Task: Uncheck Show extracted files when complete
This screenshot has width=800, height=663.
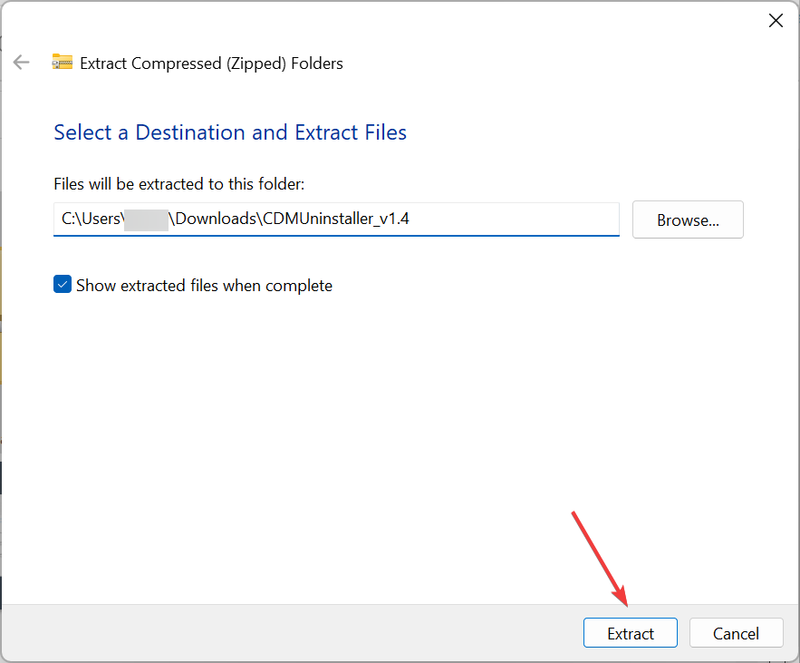Action: [63, 285]
